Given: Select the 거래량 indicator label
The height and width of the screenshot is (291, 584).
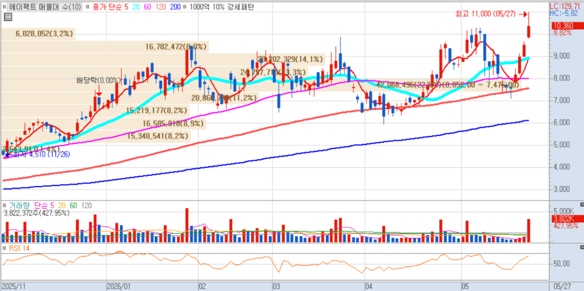Looking at the screenshot, I should tap(20, 205).
